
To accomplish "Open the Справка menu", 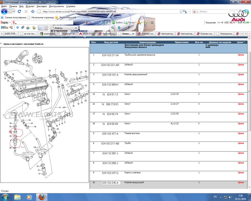I will (71, 6).
